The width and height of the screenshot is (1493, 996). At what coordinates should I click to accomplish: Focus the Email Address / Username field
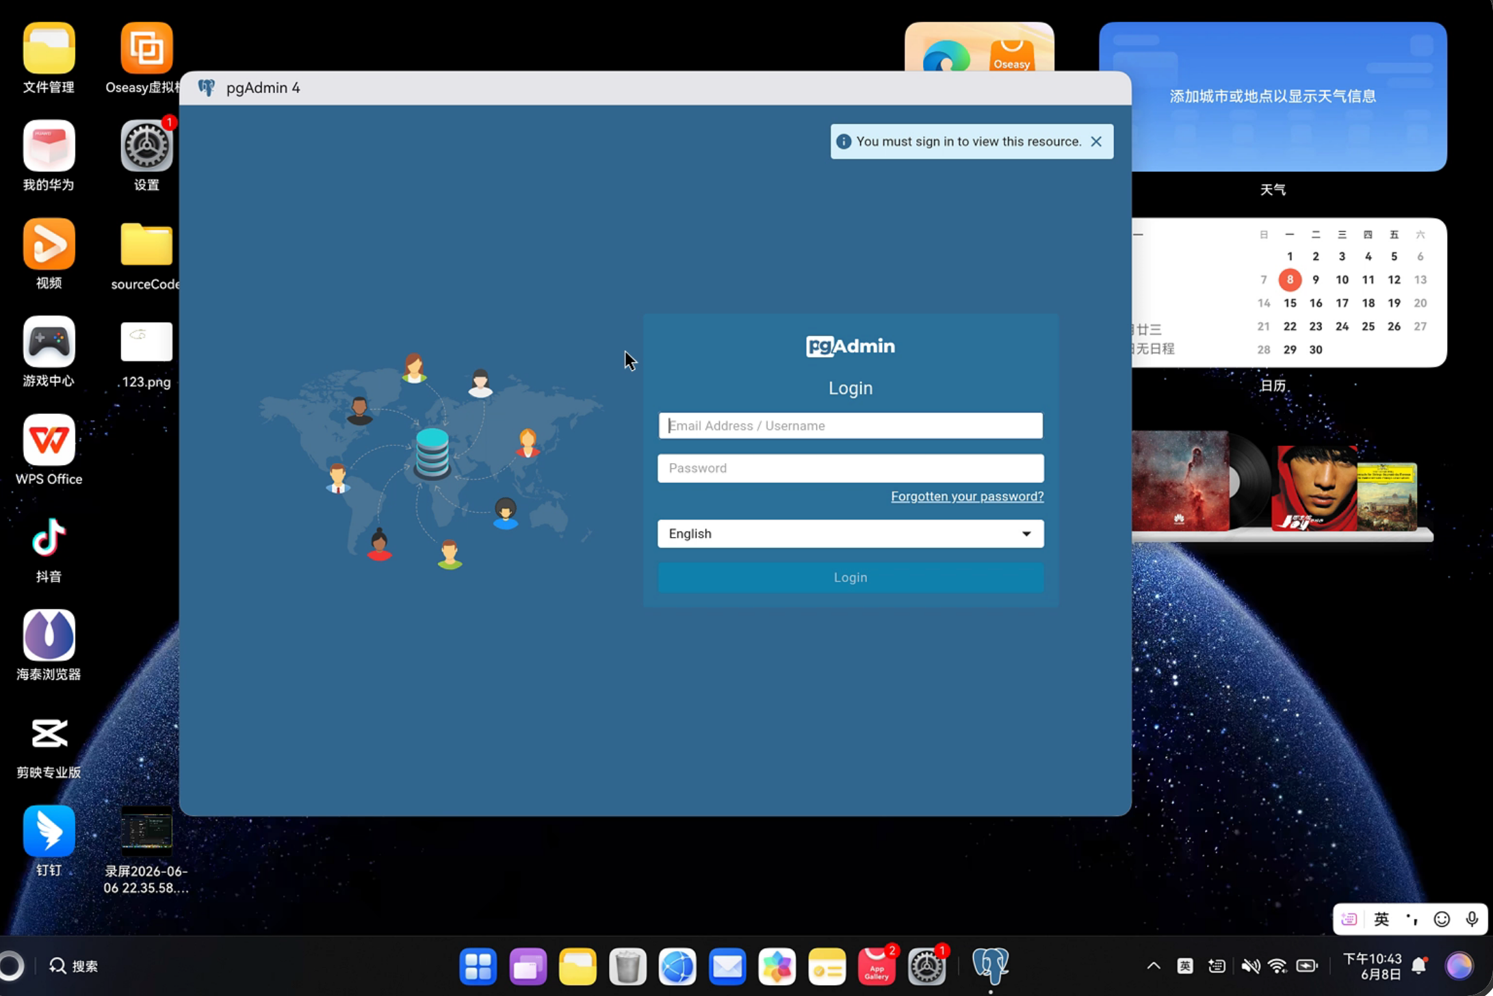[x=851, y=425]
